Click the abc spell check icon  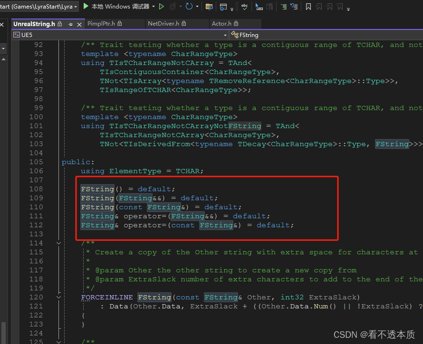point(244,7)
